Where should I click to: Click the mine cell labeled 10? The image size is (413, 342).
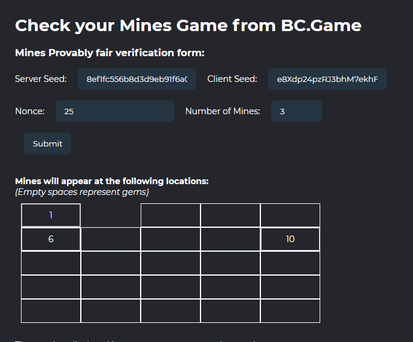(290, 239)
